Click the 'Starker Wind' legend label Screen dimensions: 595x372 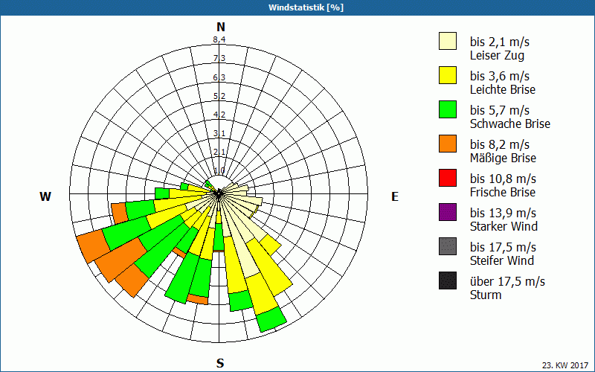tap(504, 226)
